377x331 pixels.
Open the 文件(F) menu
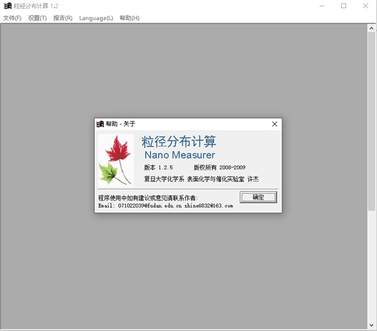(x=12, y=18)
